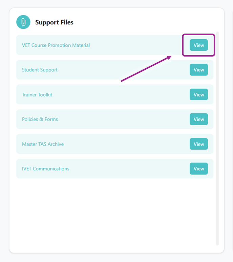Click the Support Files heading text
This screenshot has height=262, width=233.
pyautogui.click(x=54, y=22)
